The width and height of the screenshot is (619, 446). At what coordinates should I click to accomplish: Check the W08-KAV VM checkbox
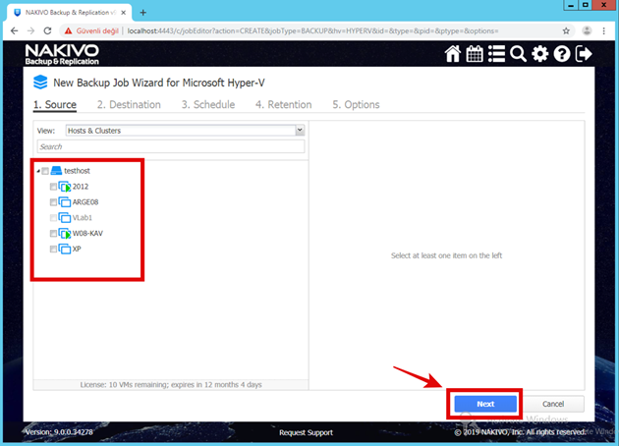coord(53,233)
